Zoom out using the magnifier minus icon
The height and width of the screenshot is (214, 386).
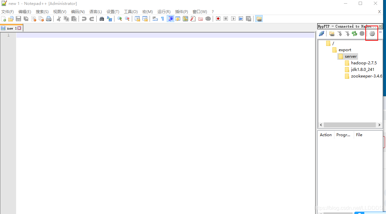(127, 19)
